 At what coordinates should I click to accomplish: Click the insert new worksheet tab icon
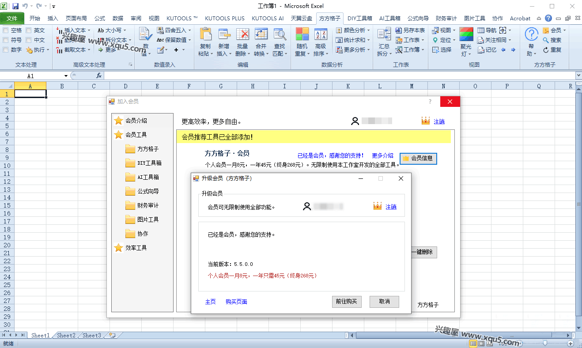(112, 336)
